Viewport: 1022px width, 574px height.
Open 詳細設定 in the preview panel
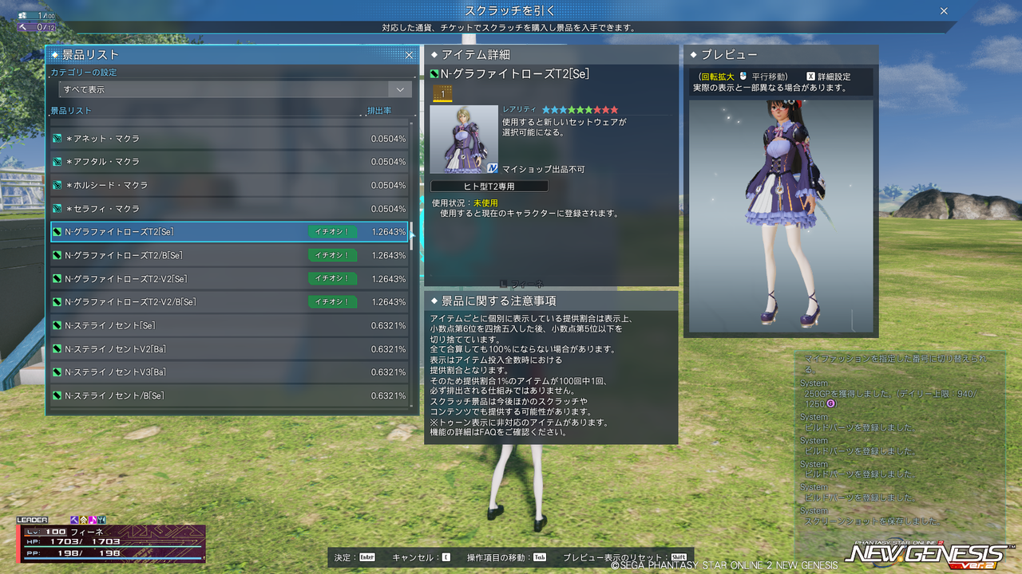tap(834, 77)
